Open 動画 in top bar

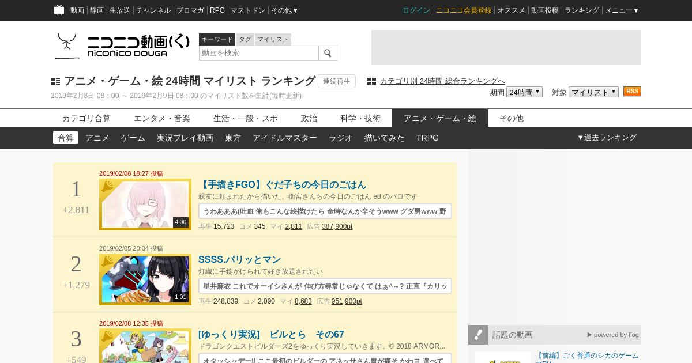click(x=77, y=10)
